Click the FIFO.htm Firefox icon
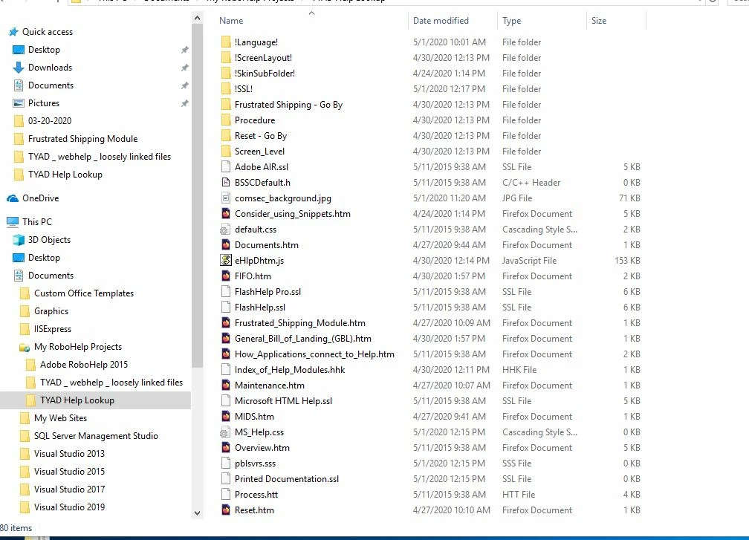Viewport: 749px width, 540px height. click(x=226, y=276)
